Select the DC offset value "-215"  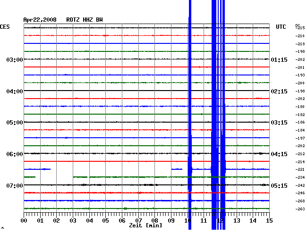(x=300, y=28)
